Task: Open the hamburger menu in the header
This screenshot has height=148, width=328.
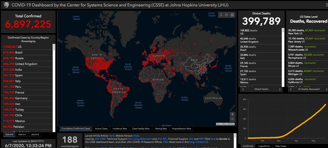Action: coord(327,5)
